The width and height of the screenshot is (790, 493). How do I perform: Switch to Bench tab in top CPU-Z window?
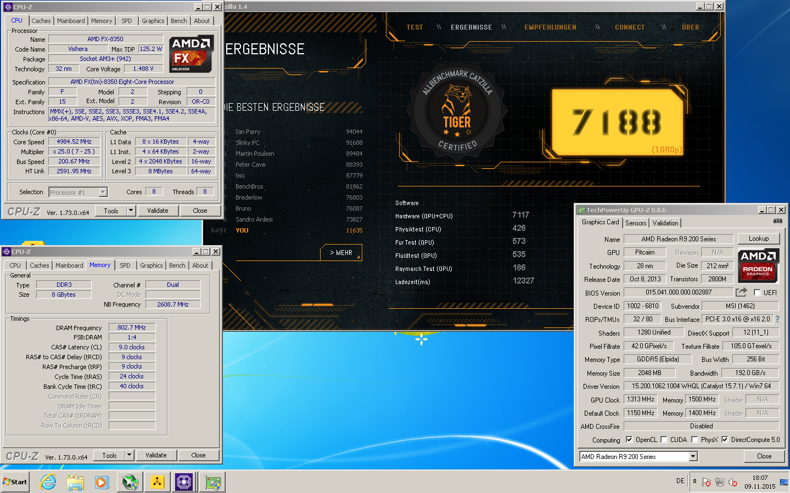[179, 21]
